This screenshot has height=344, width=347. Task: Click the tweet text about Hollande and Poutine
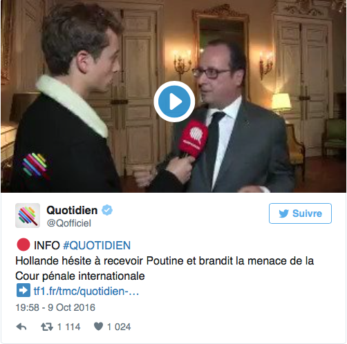pos(165,268)
